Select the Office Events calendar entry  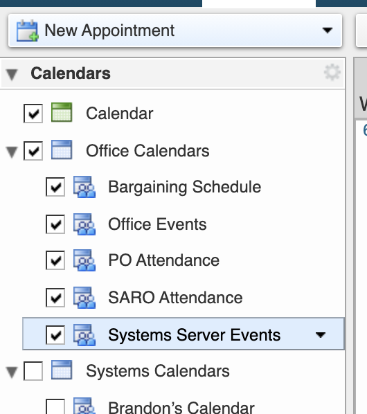coord(157,224)
